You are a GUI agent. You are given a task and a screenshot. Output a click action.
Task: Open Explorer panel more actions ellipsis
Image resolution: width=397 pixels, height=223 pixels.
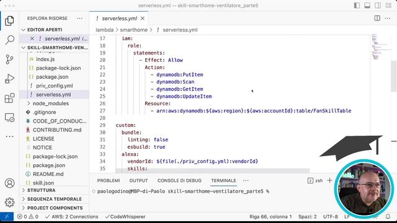[79, 18]
